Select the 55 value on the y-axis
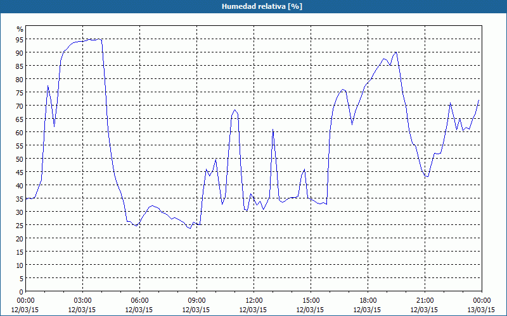507x316 pixels. click(20, 145)
